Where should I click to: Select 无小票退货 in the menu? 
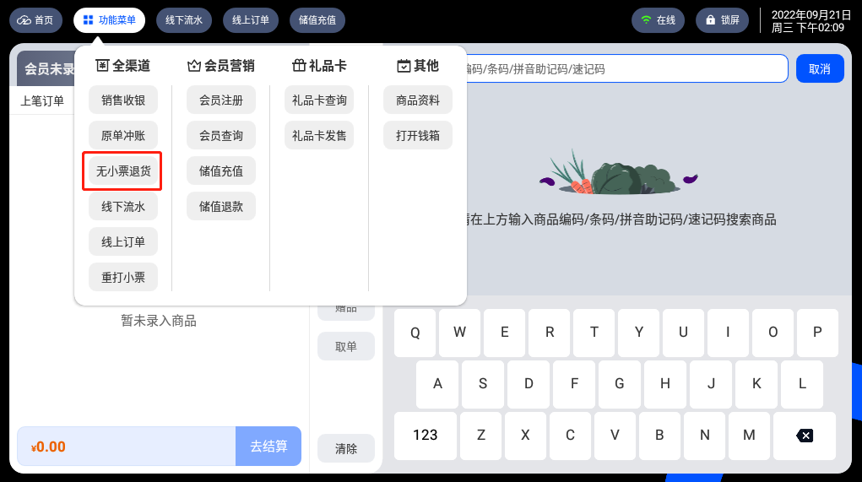tap(123, 171)
